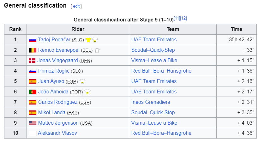The image size is (270, 142).
Task: Open the Aleksandr Vlasov rider link
Action: tap(57, 133)
